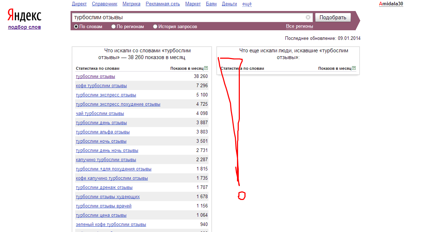The image size is (423, 232).
Task: Open the Метрика service link
Action: click(131, 4)
